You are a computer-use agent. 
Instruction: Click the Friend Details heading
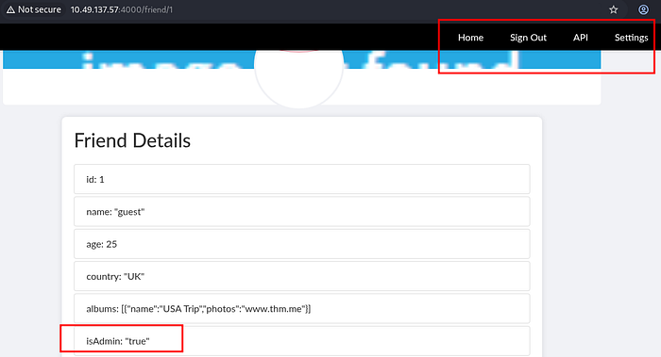132,140
